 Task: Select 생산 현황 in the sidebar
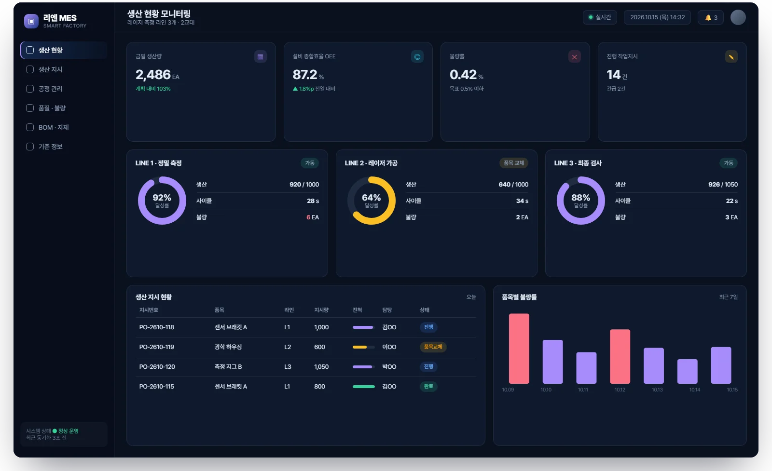(x=64, y=50)
